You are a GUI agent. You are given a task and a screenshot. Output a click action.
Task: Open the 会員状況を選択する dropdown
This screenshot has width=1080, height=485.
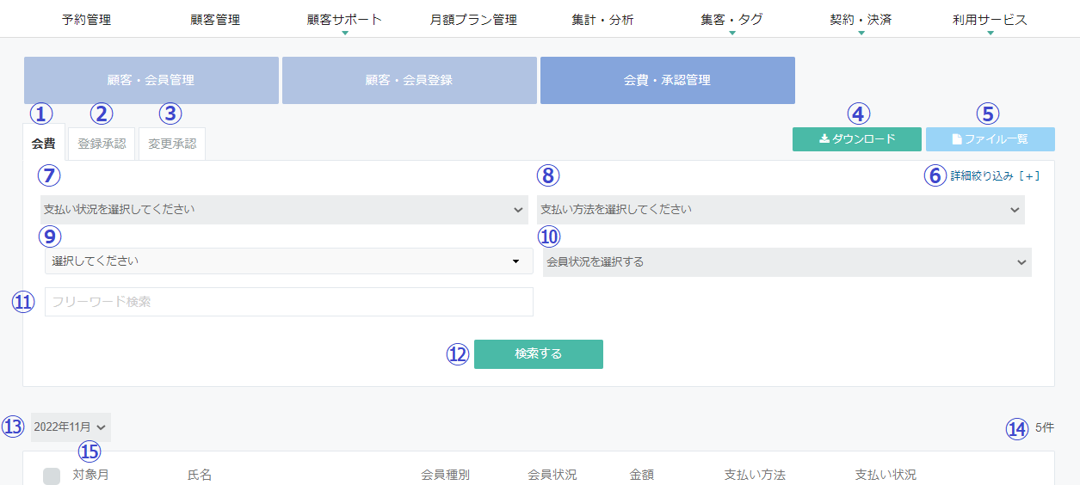tap(787, 262)
